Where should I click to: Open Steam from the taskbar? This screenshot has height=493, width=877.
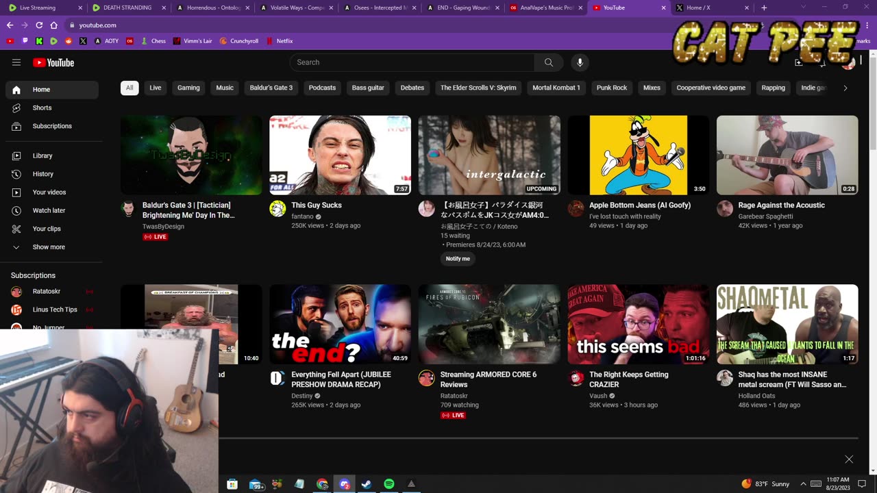(367, 484)
